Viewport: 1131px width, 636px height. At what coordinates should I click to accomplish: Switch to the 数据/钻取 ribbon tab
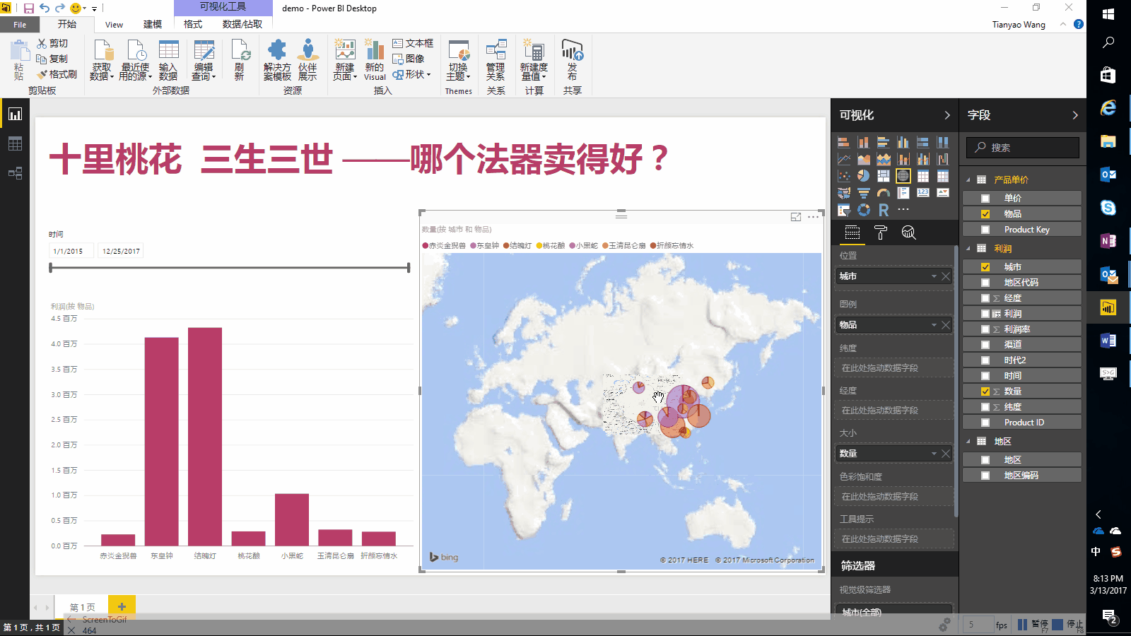pyautogui.click(x=242, y=24)
